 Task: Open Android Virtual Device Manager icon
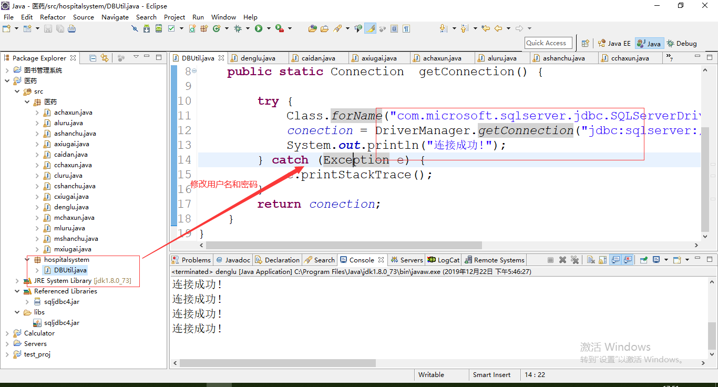159,28
